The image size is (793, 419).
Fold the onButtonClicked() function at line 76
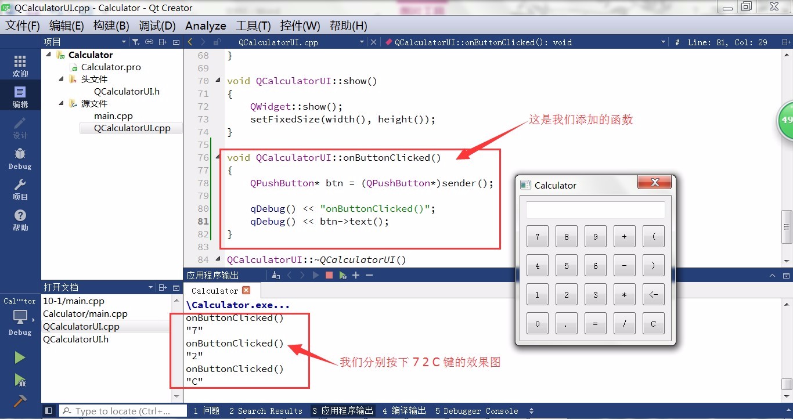click(x=218, y=157)
